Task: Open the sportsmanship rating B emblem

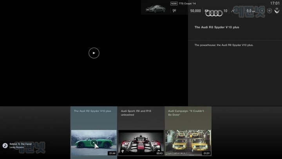Action: coord(277,11)
